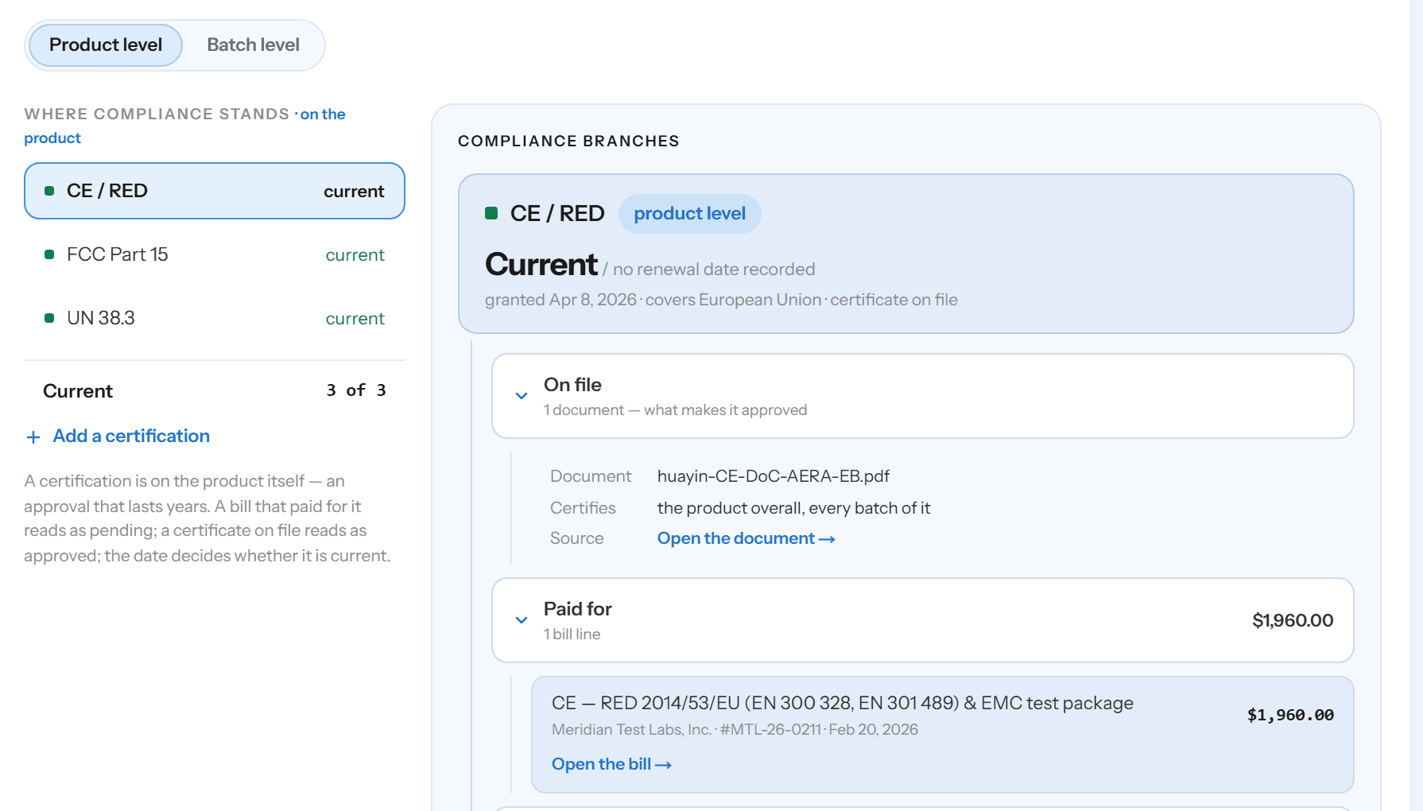This screenshot has width=1423, height=811.
Task: Click the COMPLIANCE BRANCHES heading
Action: point(568,142)
